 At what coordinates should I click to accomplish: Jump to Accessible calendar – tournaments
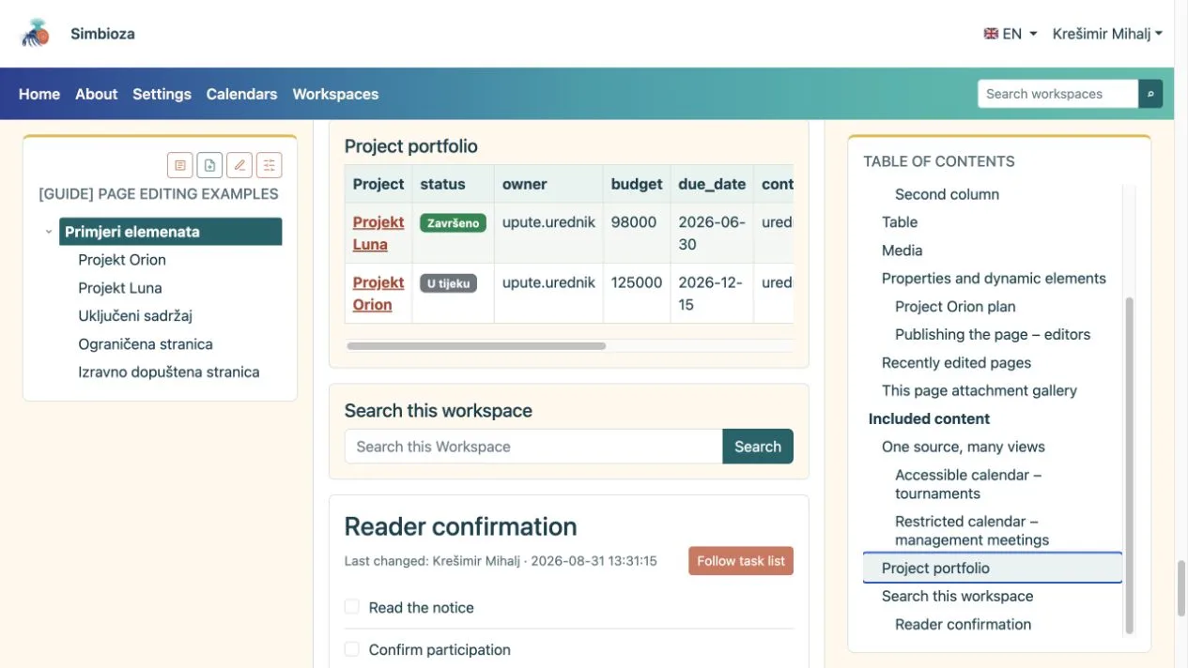(968, 484)
